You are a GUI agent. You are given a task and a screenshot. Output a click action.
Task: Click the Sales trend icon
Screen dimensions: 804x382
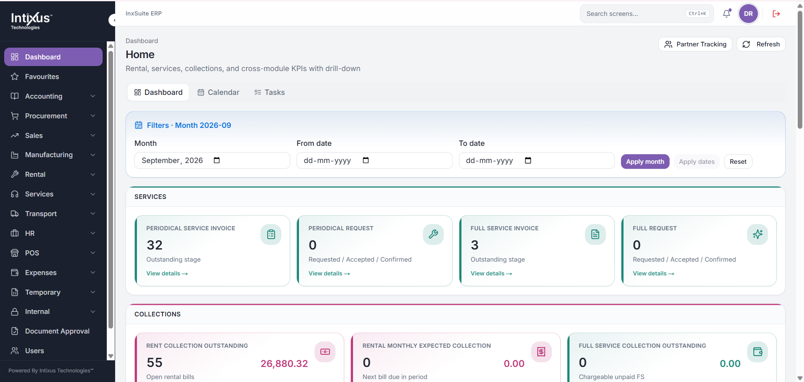[15, 135]
